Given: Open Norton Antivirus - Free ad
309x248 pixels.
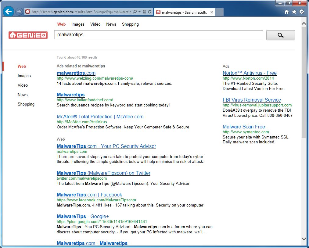Looking at the screenshot, I should (x=250, y=73).
